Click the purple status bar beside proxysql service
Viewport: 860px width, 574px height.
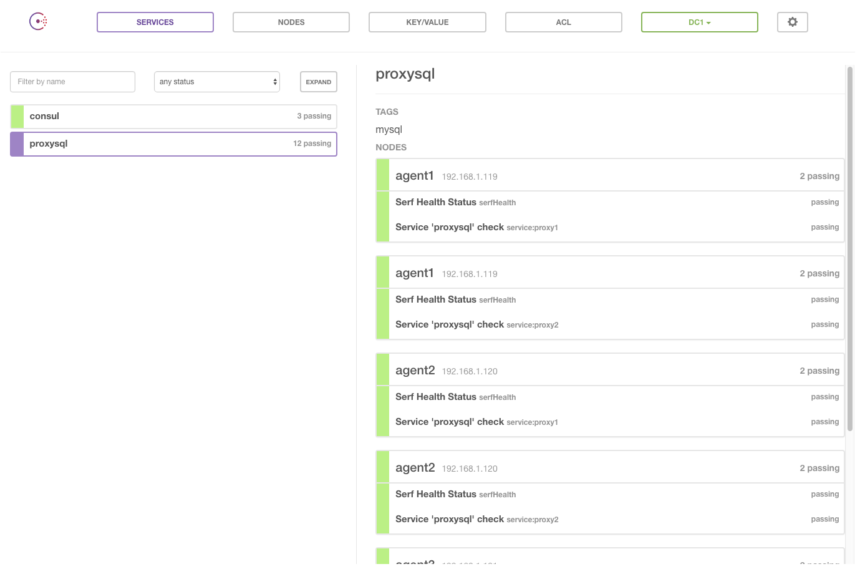[x=16, y=143]
